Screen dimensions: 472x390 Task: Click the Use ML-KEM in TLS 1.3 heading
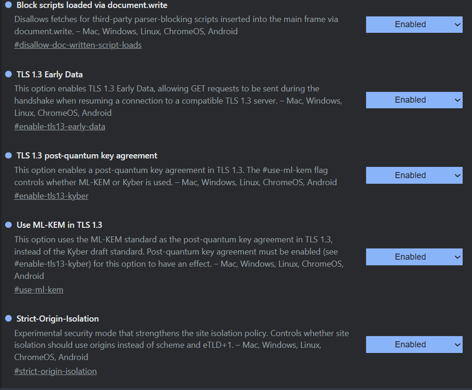pos(59,225)
